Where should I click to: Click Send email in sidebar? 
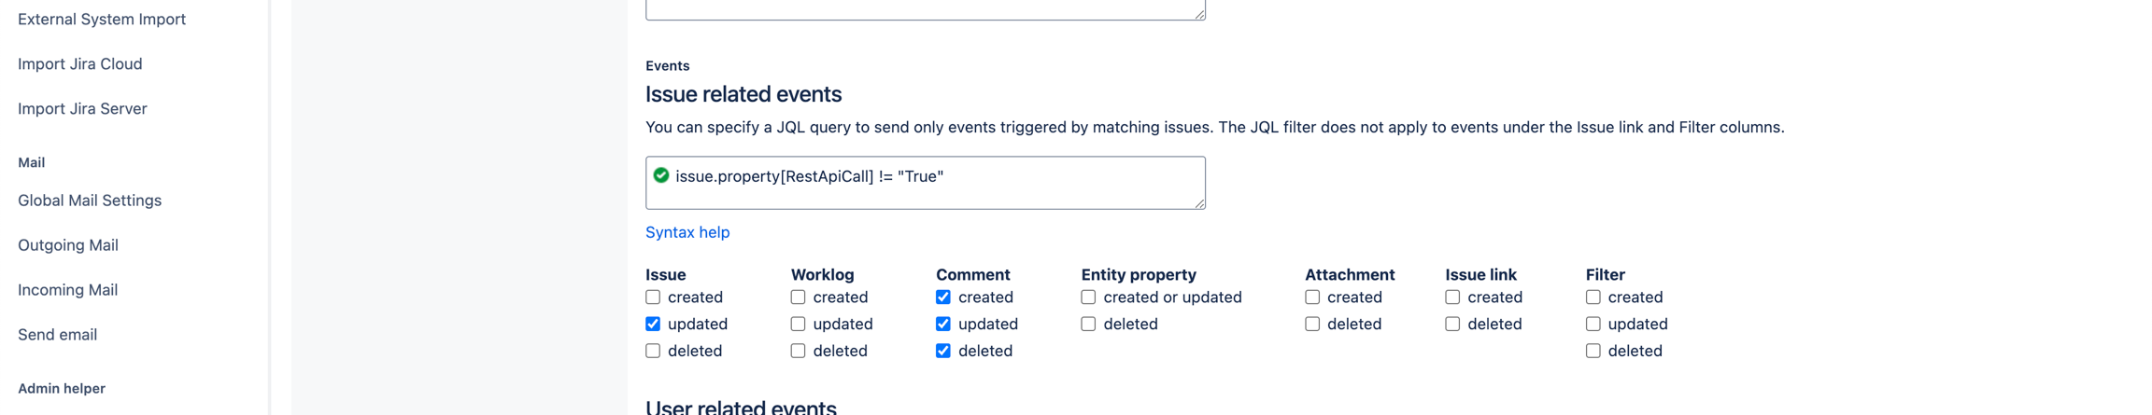(x=58, y=335)
